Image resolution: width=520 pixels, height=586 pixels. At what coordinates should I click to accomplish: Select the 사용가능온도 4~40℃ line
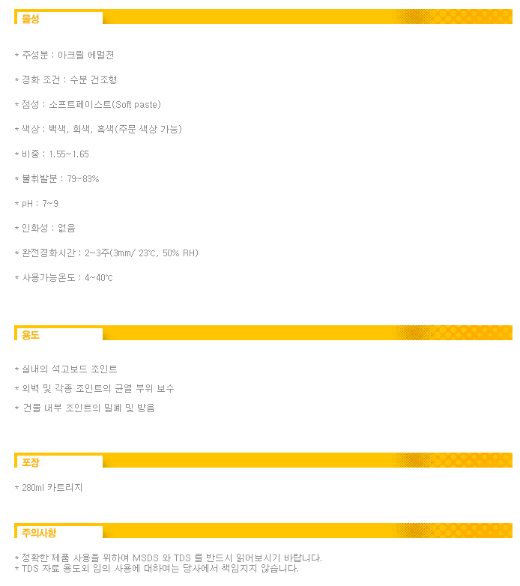click(x=64, y=278)
